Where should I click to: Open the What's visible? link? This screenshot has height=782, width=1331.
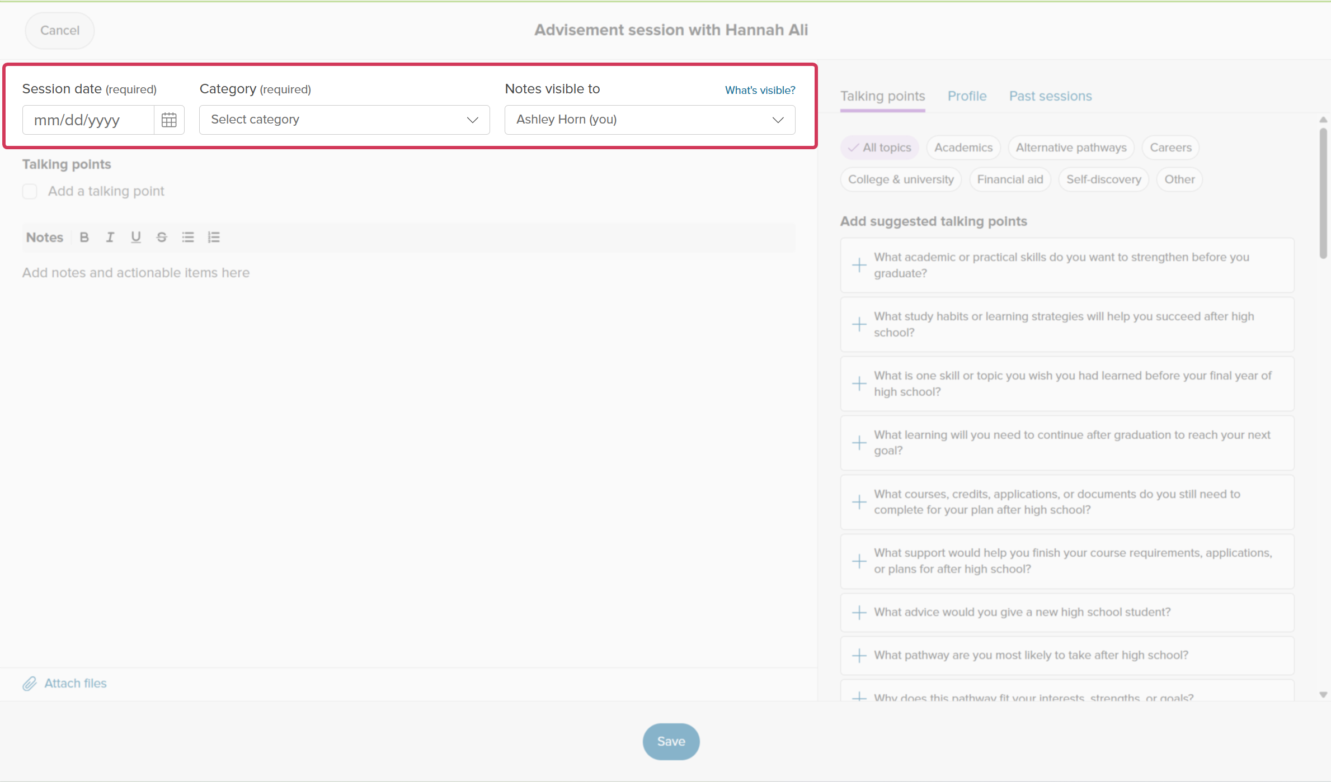(760, 90)
